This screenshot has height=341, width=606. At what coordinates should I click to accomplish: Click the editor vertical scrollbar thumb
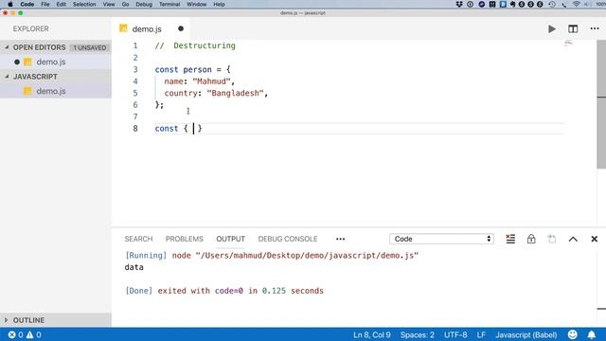tap(601, 104)
